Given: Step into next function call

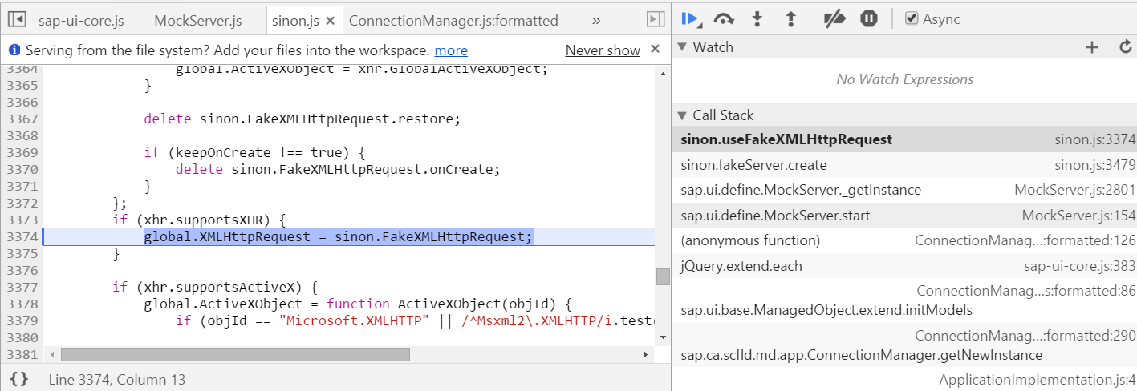Looking at the screenshot, I should click(x=757, y=19).
